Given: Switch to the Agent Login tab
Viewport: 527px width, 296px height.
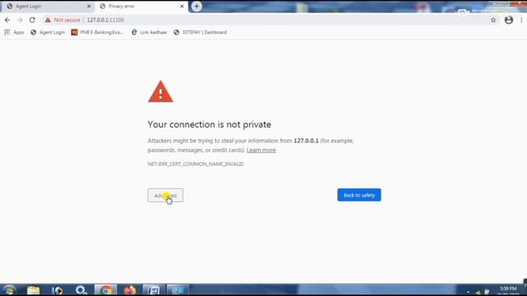Looking at the screenshot, I should 47,6.
